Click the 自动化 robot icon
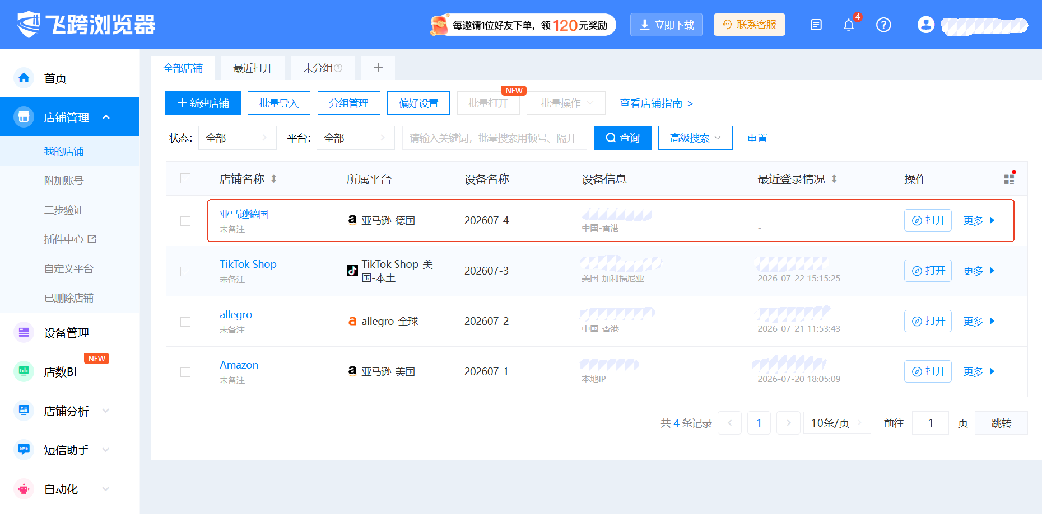1042x514 pixels. tap(24, 489)
